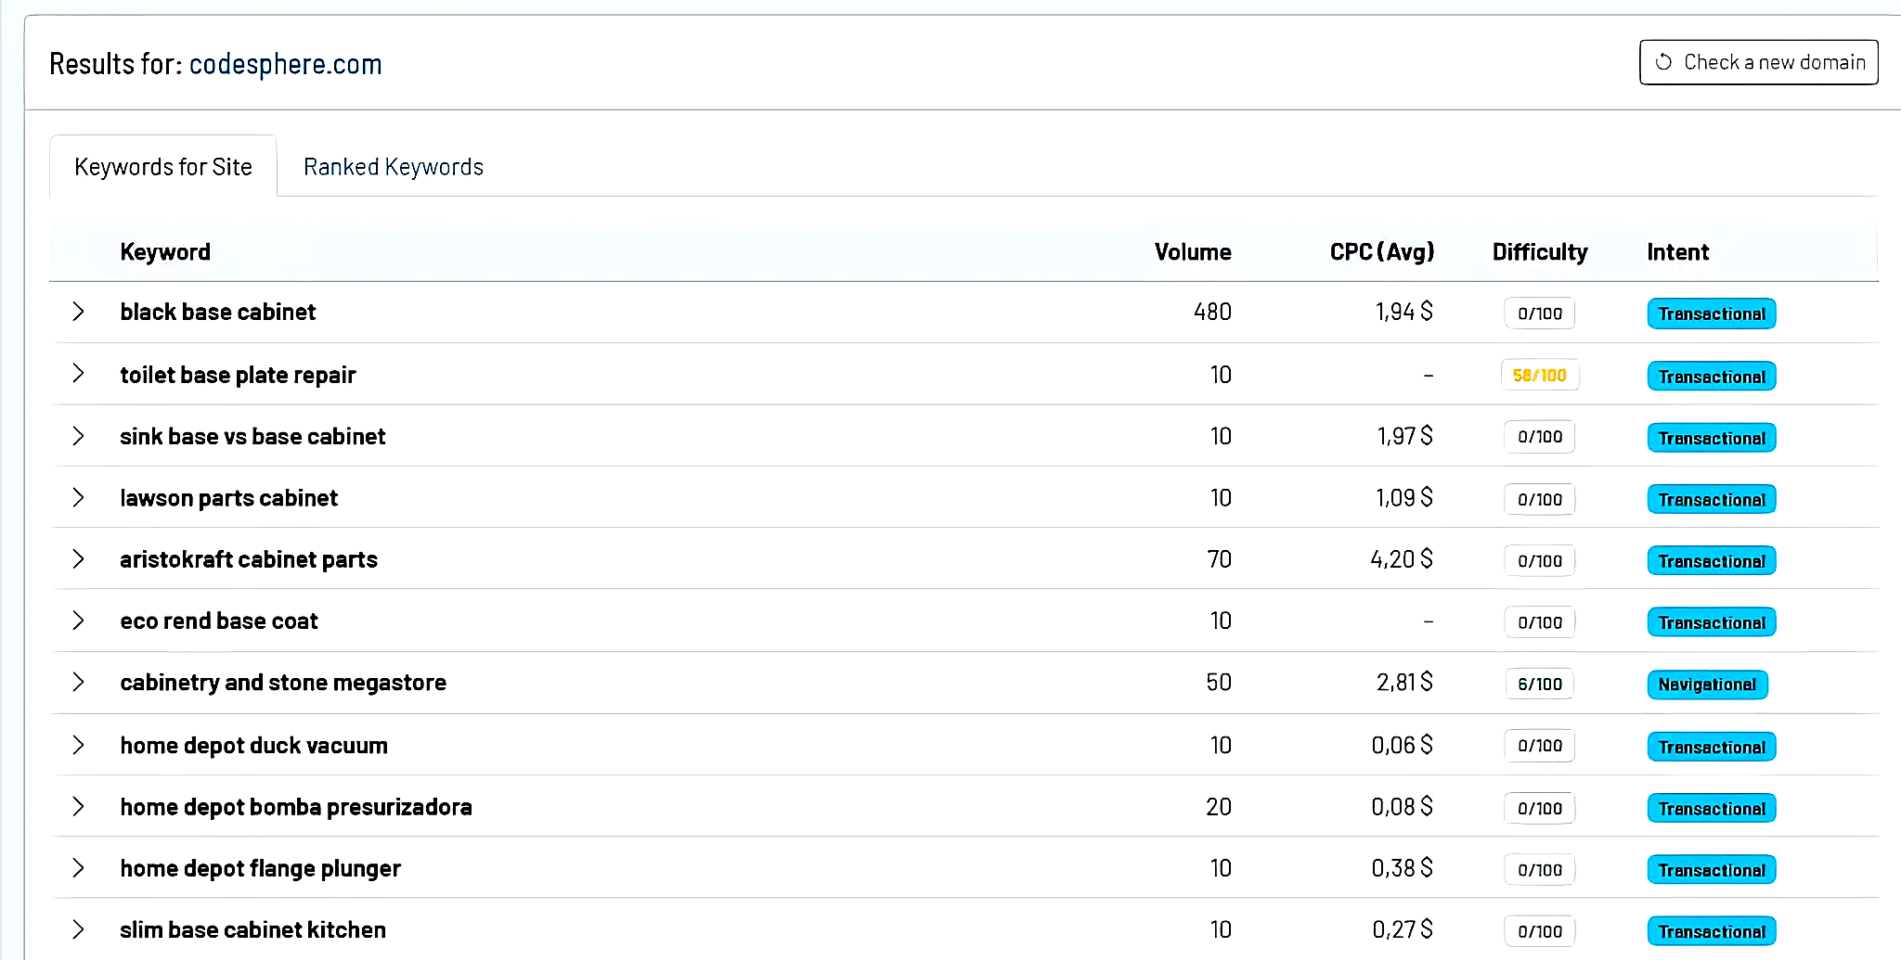1901x960 pixels.
Task: Click the Navigational intent badge
Action: point(1707,685)
